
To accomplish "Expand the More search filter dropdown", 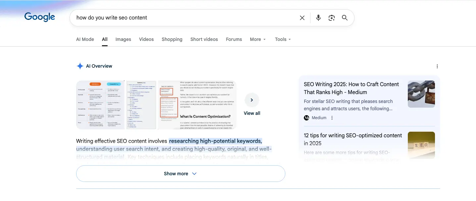I will [258, 39].
